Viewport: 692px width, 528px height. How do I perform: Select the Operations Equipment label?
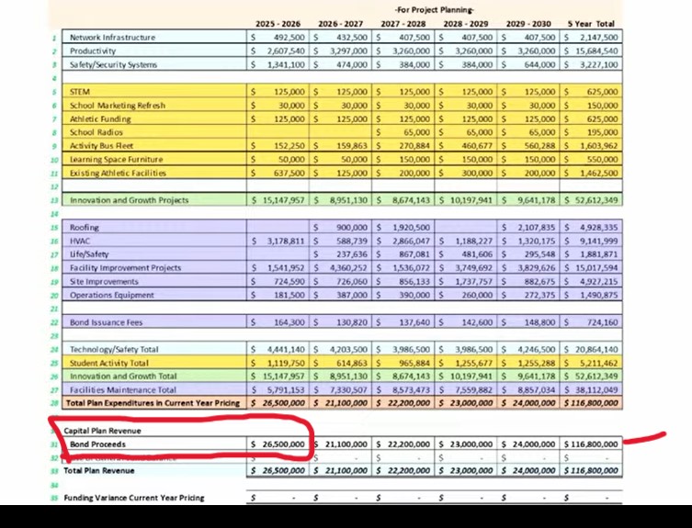(x=111, y=295)
